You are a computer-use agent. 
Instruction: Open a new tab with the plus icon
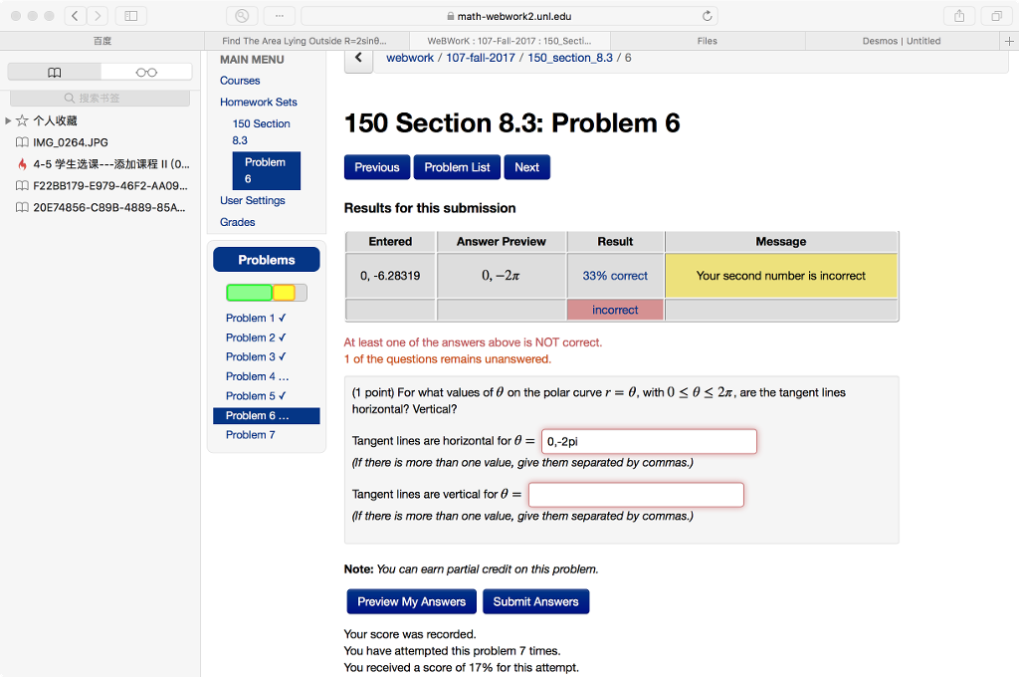pyautogui.click(x=1009, y=41)
